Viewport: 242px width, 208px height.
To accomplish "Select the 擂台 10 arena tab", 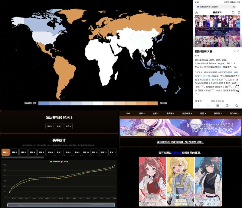I will tap(86, 152).
